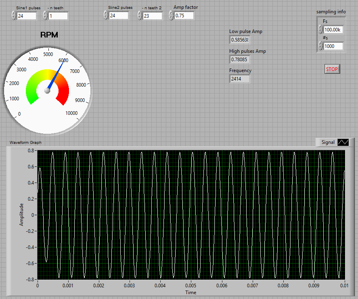Decrease the #s sample count

click(319, 48)
